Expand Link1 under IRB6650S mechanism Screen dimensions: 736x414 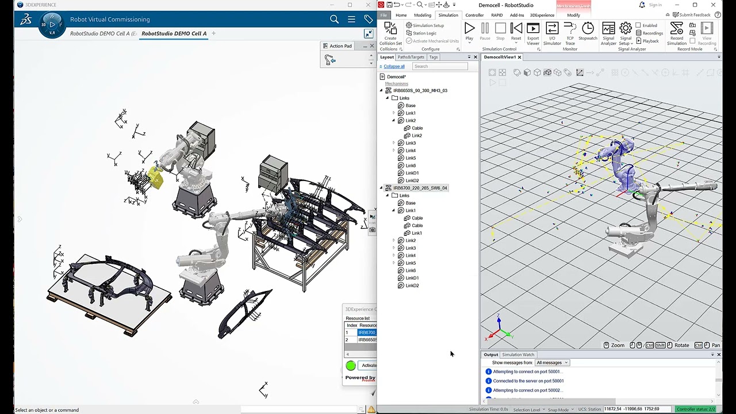(394, 113)
